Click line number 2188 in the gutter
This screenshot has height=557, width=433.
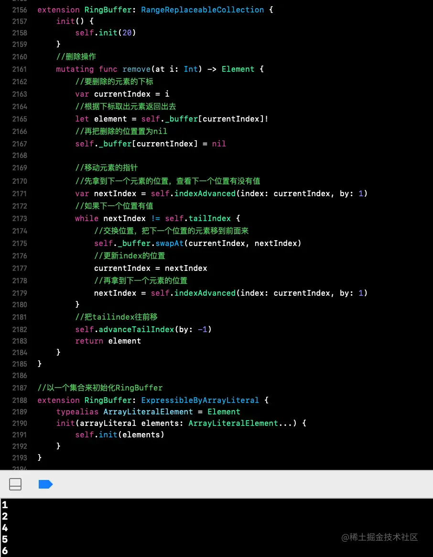coord(20,401)
